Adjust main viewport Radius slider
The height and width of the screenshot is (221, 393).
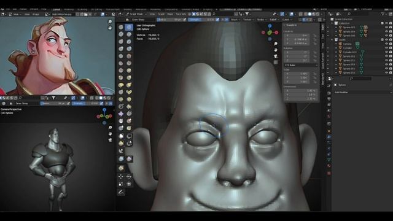(x=170, y=20)
